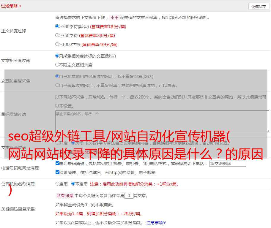
Task: Click the article count field showing 0
Action: (x=129, y=196)
